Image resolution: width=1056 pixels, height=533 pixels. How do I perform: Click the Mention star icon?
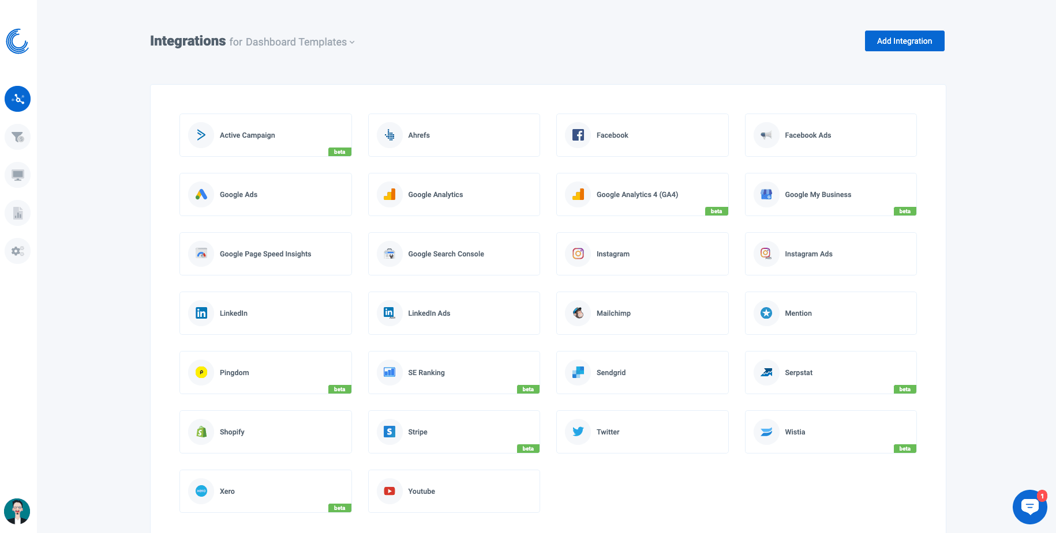(x=766, y=313)
